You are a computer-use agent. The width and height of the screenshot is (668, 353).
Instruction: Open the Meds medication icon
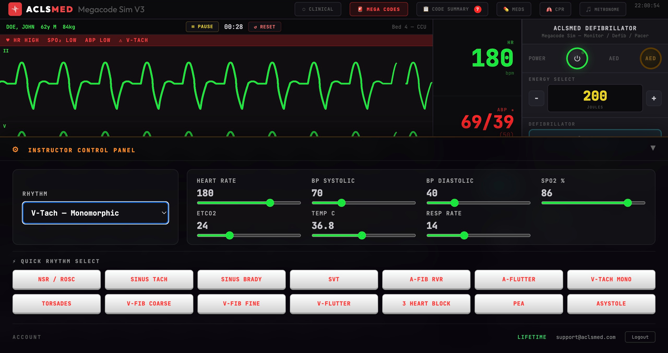tap(506, 9)
